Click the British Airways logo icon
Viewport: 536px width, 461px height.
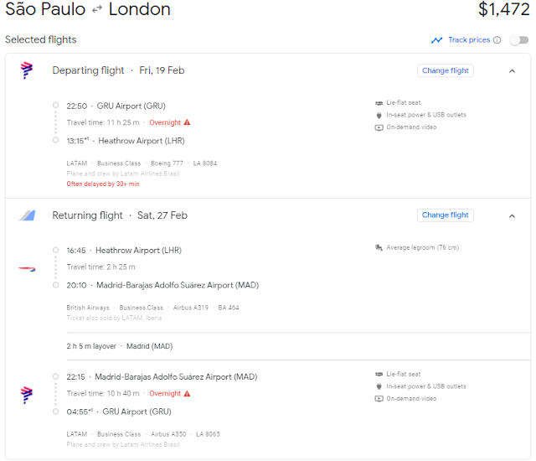tap(27, 268)
